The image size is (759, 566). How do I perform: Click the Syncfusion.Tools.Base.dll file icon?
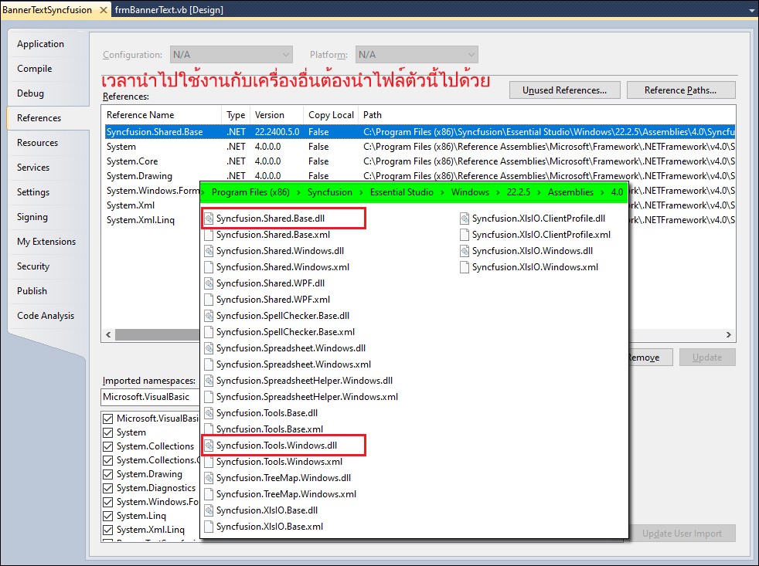point(209,413)
